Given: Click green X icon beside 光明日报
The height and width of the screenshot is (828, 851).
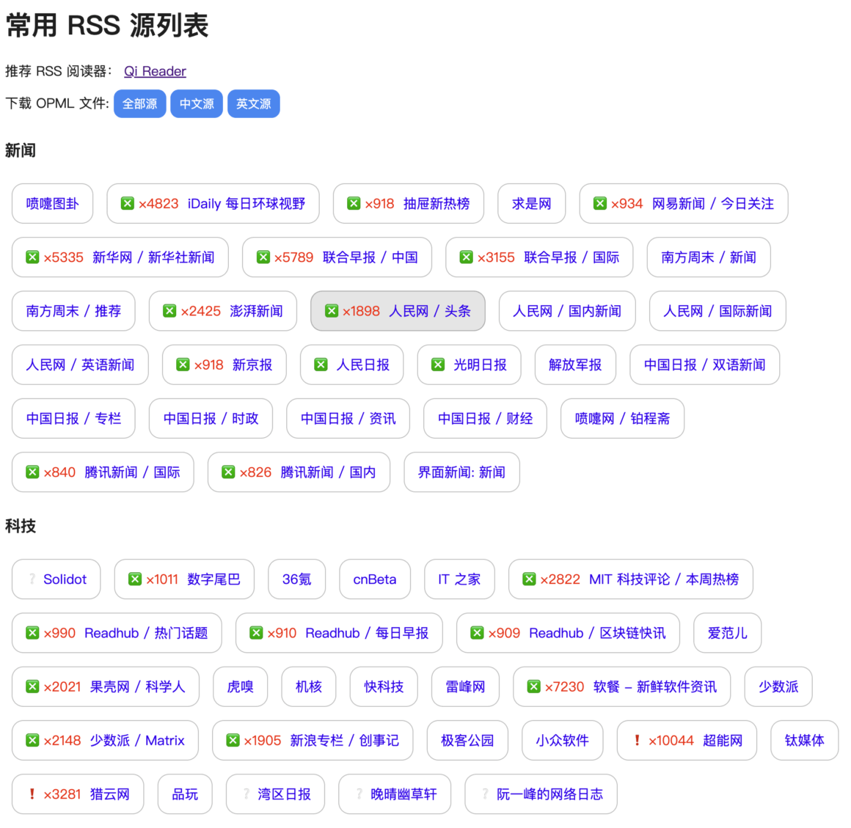Looking at the screenshot, I should (438, 364).
